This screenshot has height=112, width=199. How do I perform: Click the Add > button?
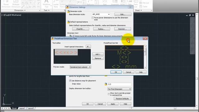(98, 54)
